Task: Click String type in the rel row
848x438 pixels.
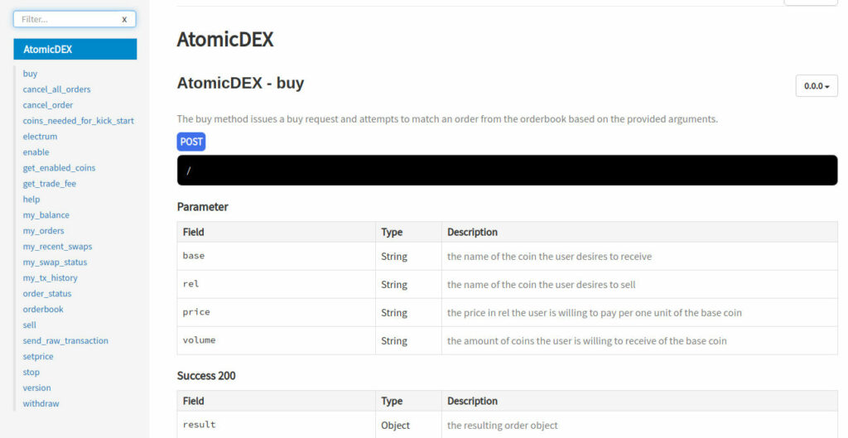Action: [394, 285]
